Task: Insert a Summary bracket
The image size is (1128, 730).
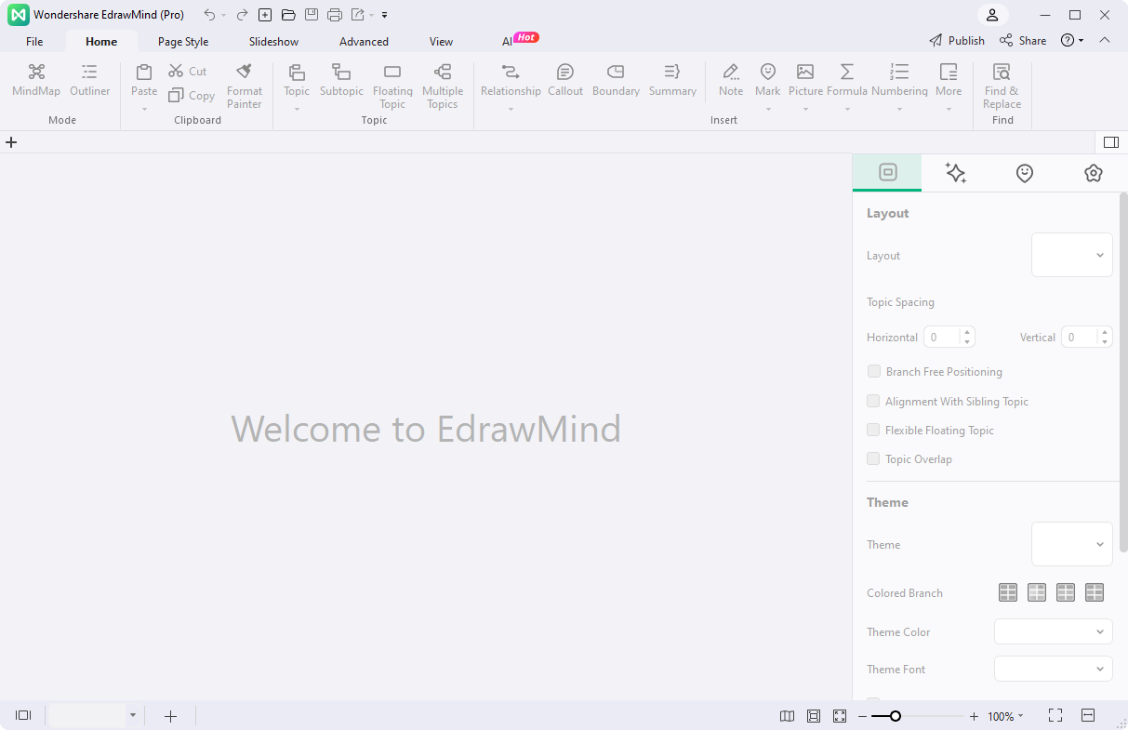Action: (x=672, y=84)
